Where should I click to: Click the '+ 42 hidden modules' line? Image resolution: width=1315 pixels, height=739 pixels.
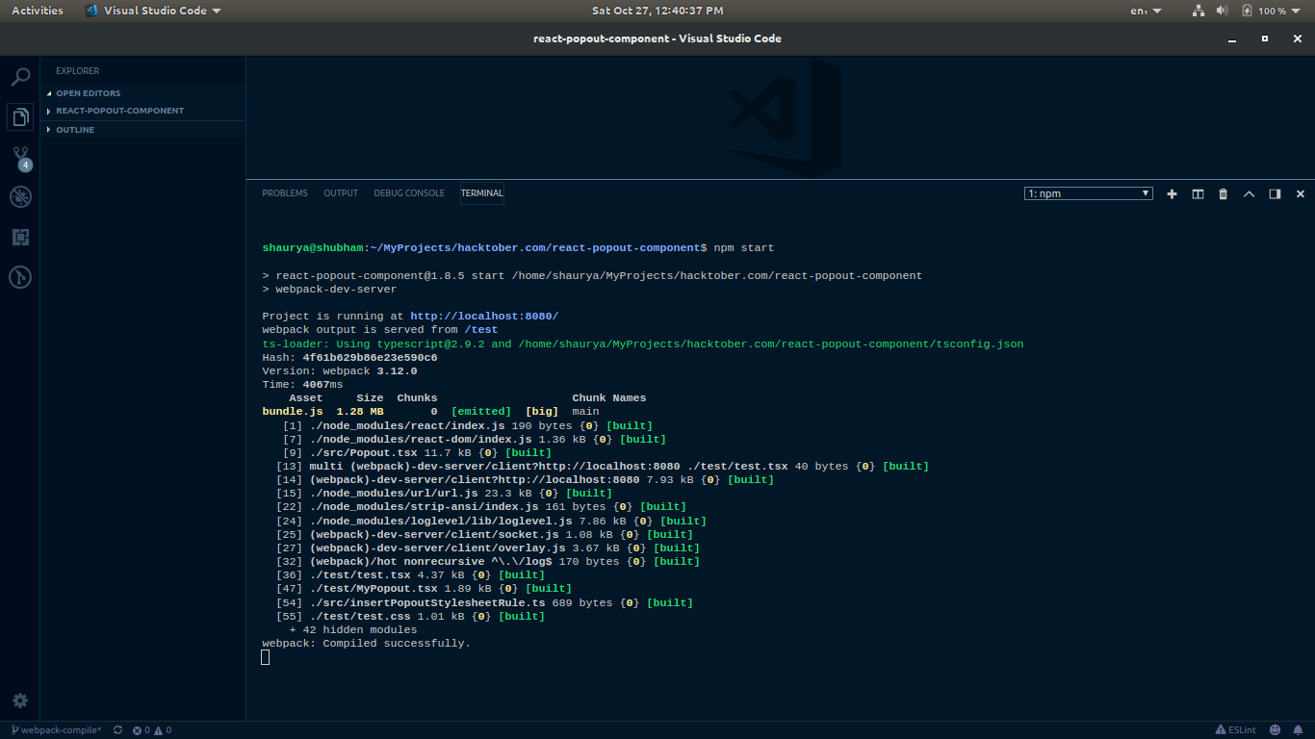pos(353,629)
